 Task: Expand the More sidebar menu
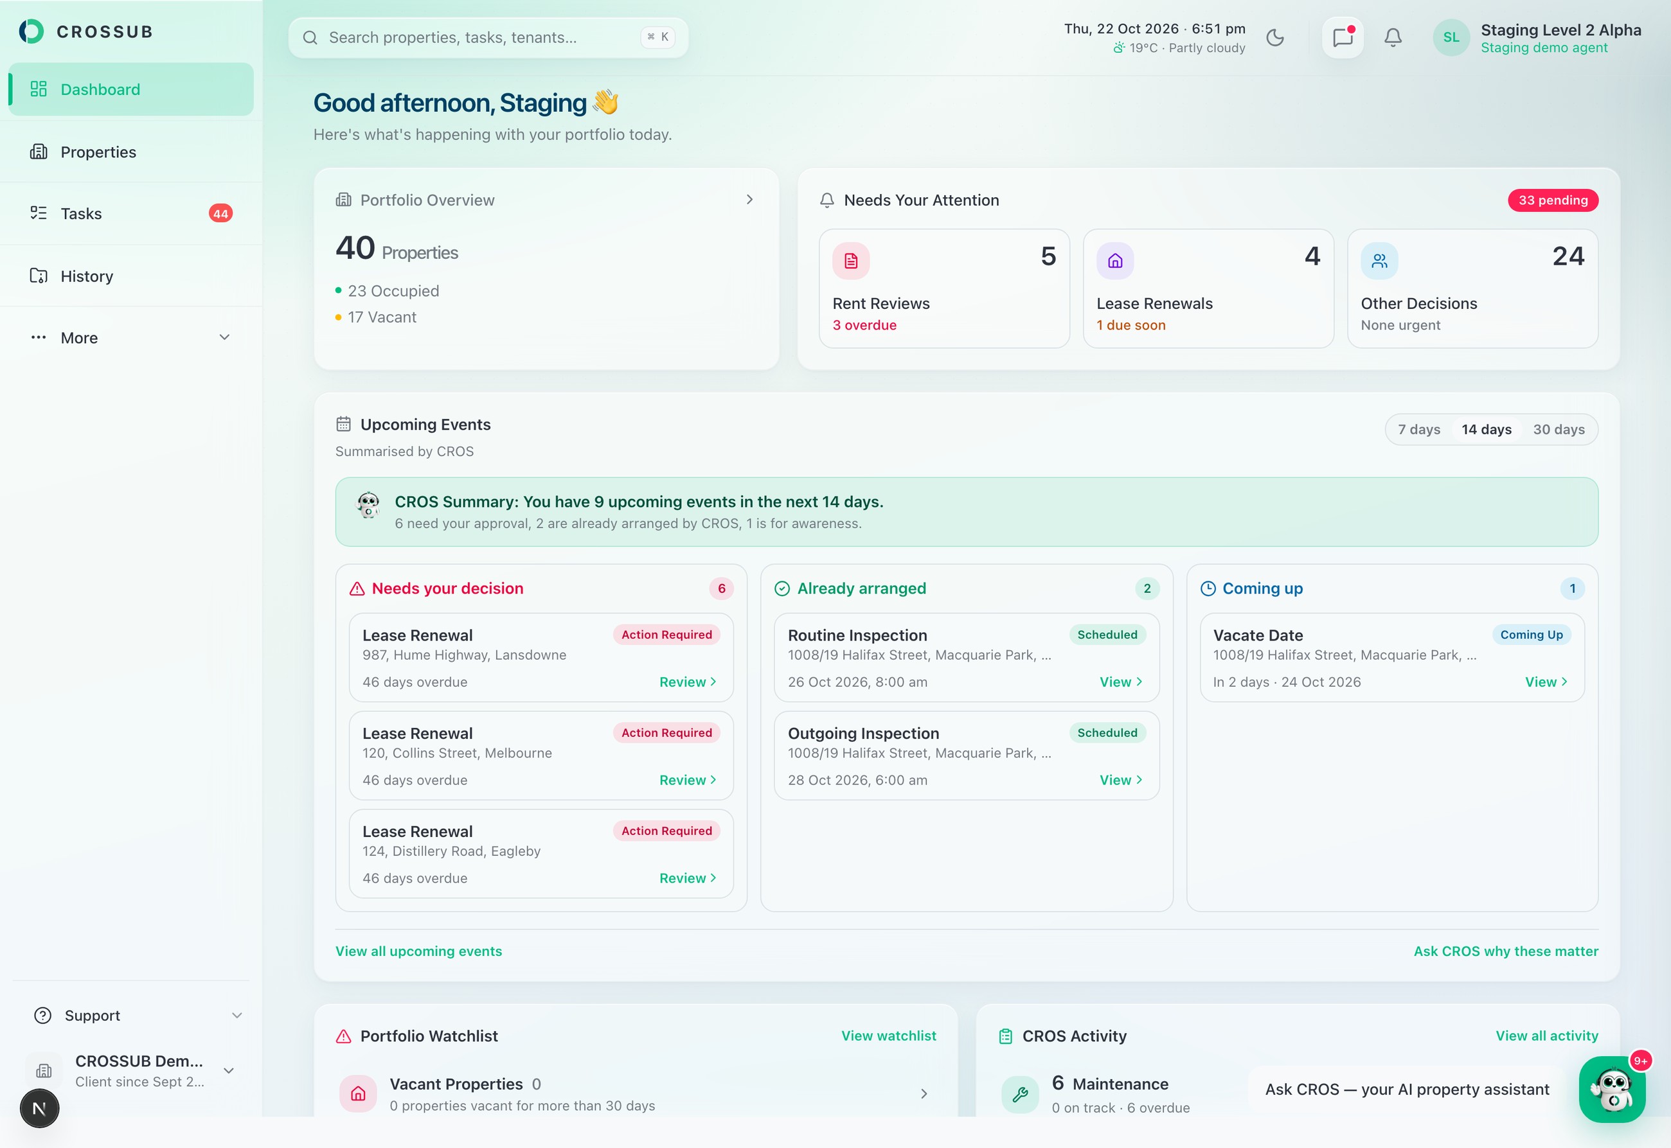point(131,338)
